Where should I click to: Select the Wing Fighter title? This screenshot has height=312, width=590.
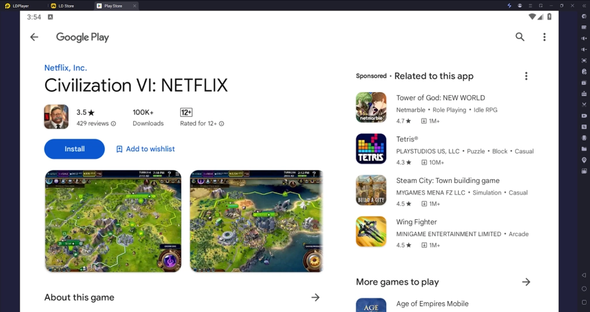(x=417, y=222)
